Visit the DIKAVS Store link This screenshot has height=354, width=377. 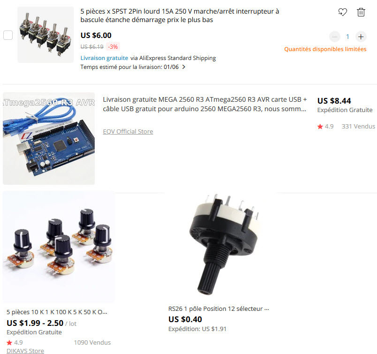pos(25,351)
